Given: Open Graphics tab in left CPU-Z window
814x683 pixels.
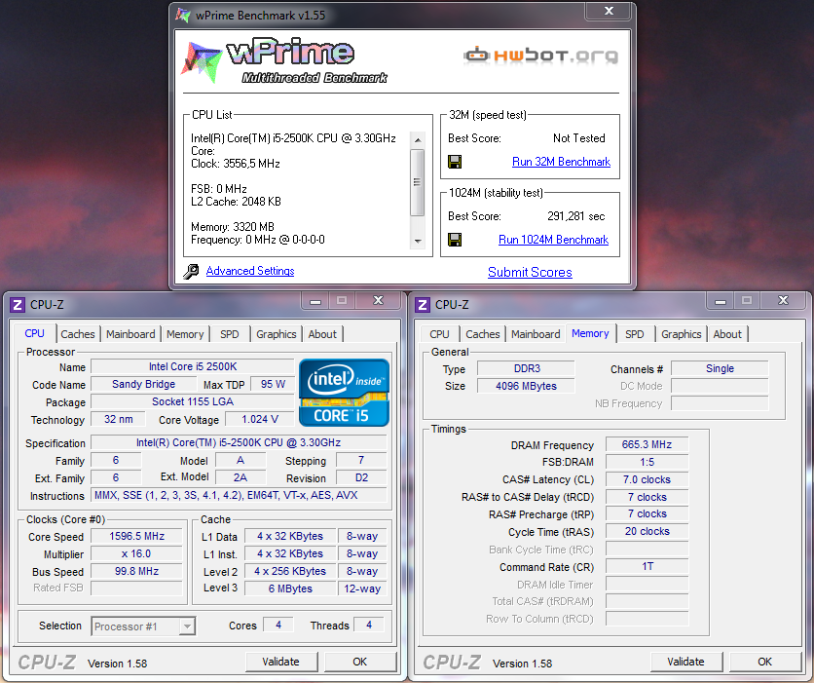Looking at the screenshot, I should (277, 334).
